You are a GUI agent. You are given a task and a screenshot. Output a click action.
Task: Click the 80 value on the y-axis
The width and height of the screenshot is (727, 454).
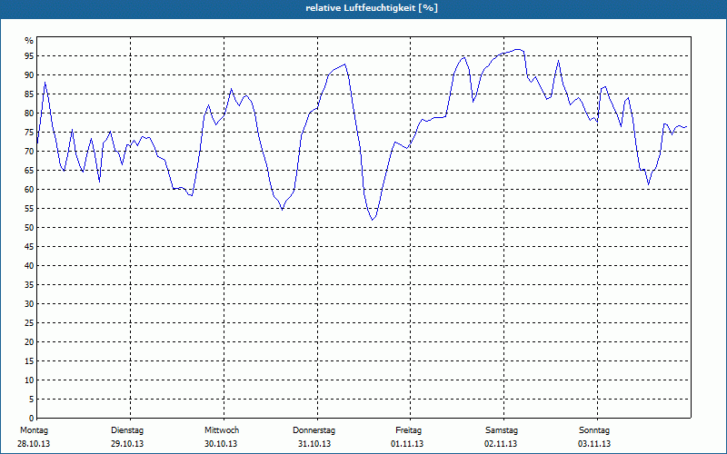[29, 113]
